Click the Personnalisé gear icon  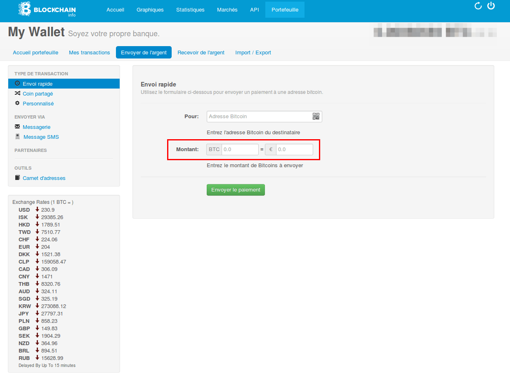click(17, 103)
